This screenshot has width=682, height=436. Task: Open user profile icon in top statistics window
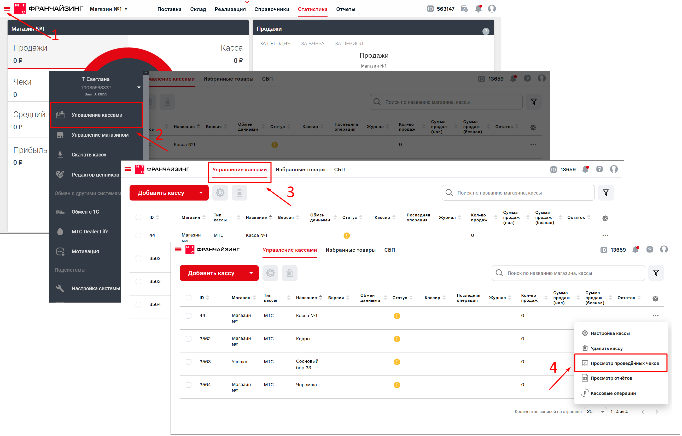[x=492, y=9]
